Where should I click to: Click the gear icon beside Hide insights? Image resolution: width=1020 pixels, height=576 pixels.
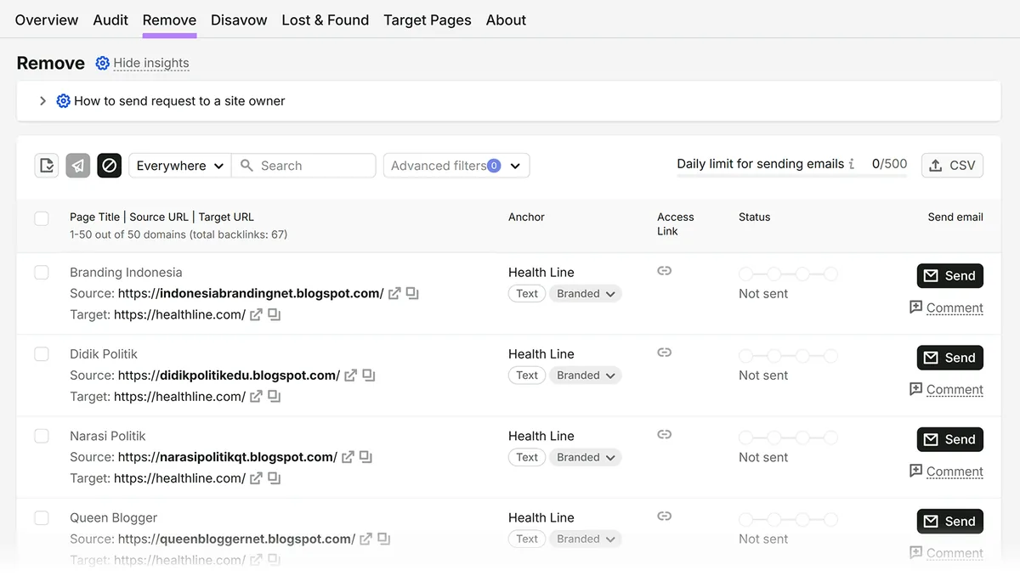pyautogui.click(x=103, y=63)
